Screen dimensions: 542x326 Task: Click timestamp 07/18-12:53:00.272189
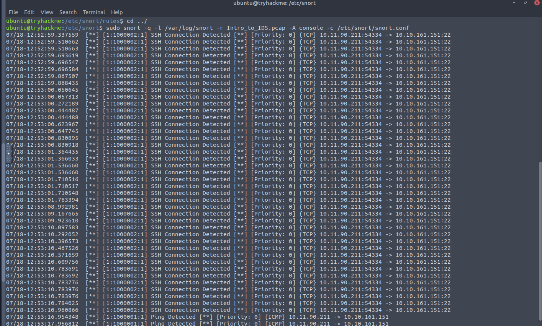[x=42, y=104]
